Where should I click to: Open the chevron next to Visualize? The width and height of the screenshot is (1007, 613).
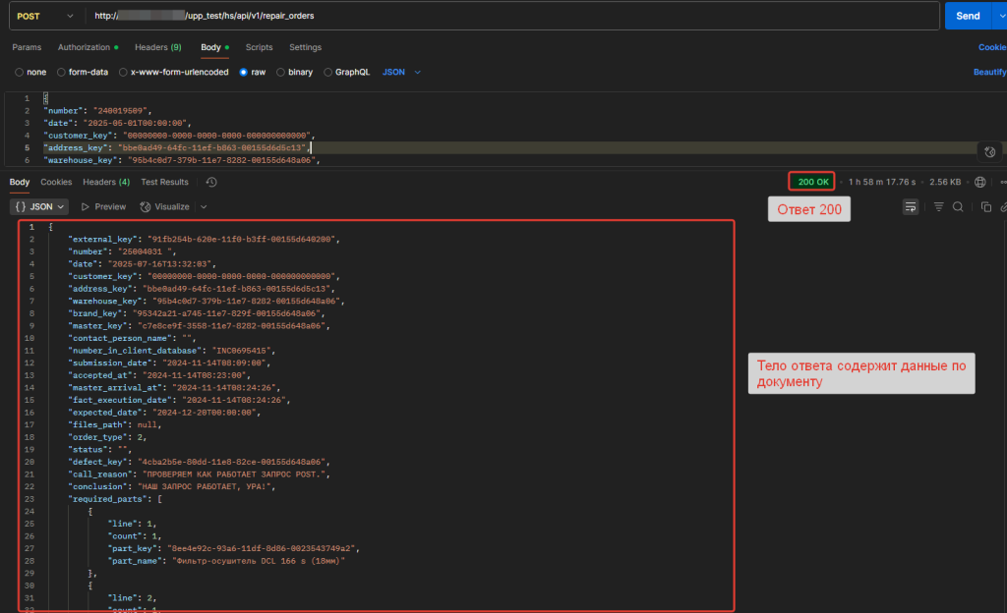204,207
